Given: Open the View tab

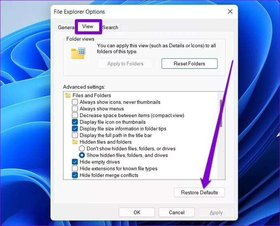Looking at the screenshot, I should point(88,26).
